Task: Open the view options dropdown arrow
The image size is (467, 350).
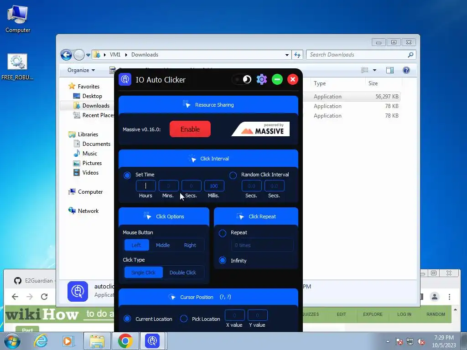Action: pyautogui.click(x=375, y=70)
